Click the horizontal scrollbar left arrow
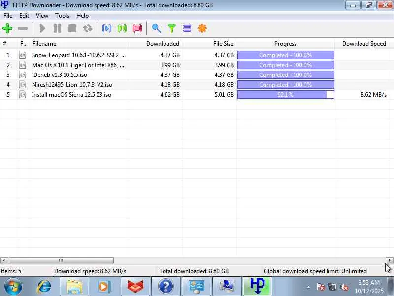 4,260
